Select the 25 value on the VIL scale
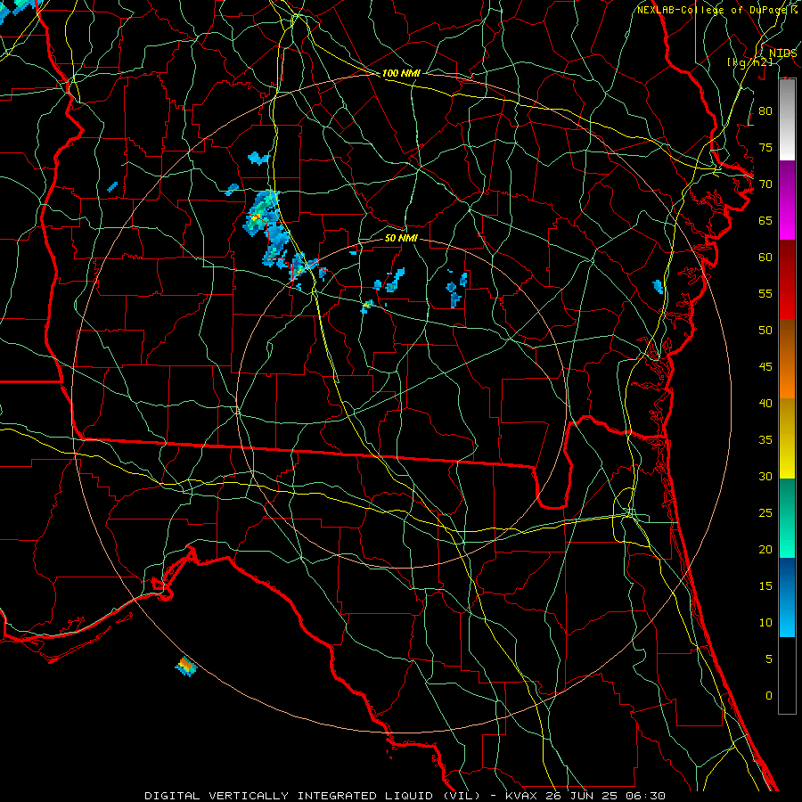 (765, 512)
